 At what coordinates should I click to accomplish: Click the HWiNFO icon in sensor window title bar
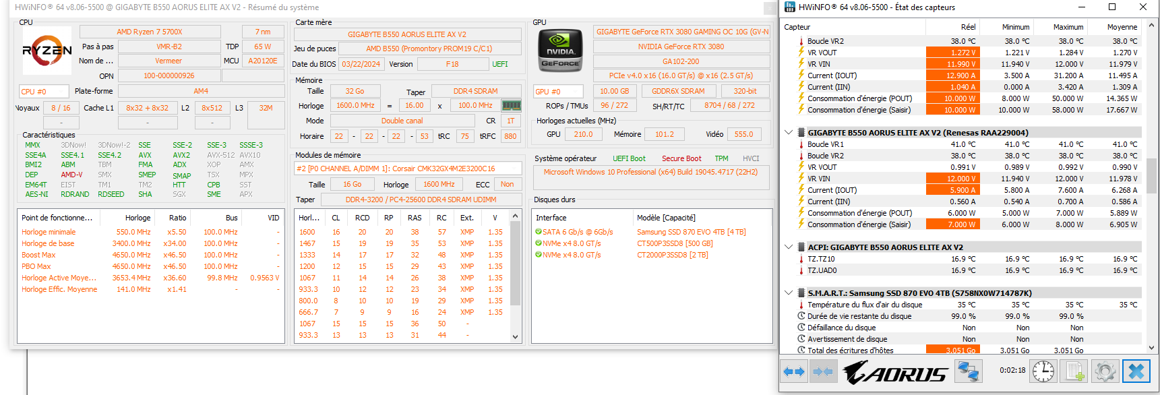click(790, 7)
